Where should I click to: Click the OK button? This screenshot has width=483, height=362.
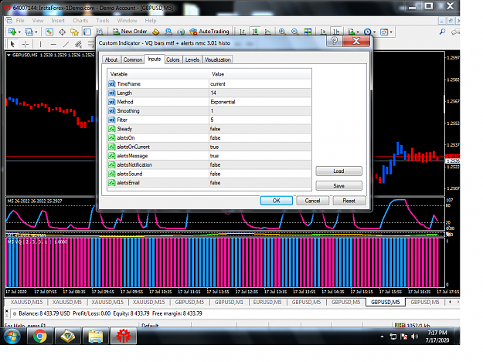pyautogui.click(x=277, y=201)
